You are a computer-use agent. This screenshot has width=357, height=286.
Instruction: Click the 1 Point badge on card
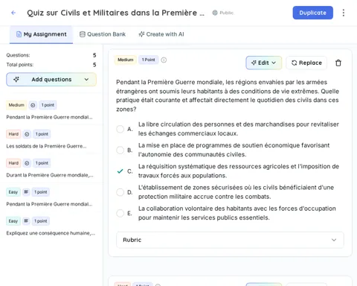pos(148,60)
